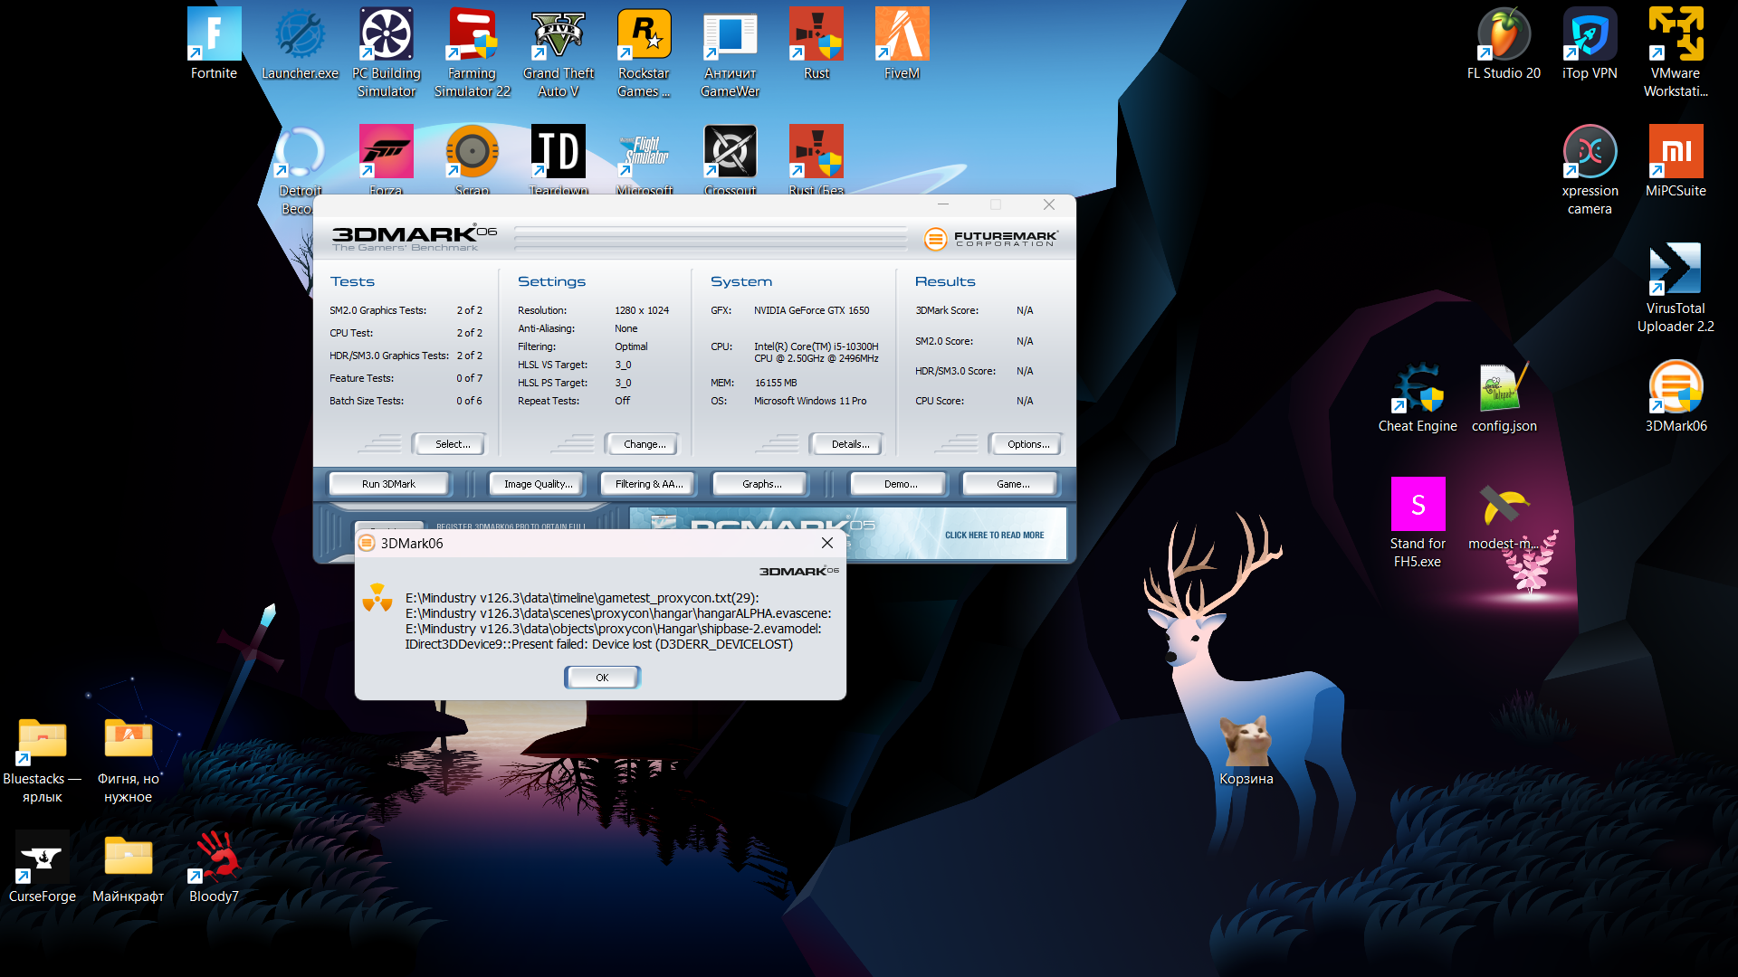Screen dimensions: 1738x977
Task: Open the 3DMark06 desktop shortcut
Action: (1676, 397)
